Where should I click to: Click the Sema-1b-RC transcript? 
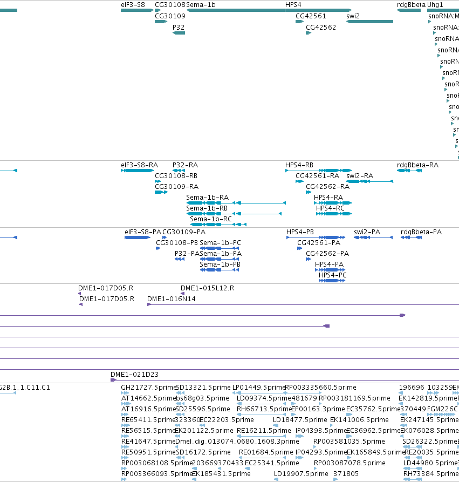pyautogui.click(x=218, y=225)
